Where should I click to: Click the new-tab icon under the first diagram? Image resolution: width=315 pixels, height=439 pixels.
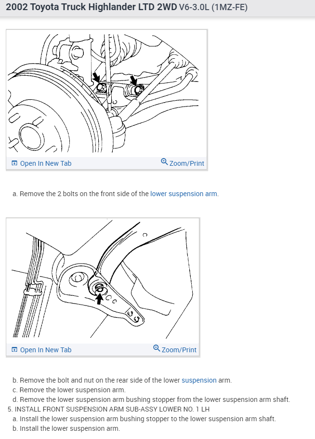click(x=14, y=163)
